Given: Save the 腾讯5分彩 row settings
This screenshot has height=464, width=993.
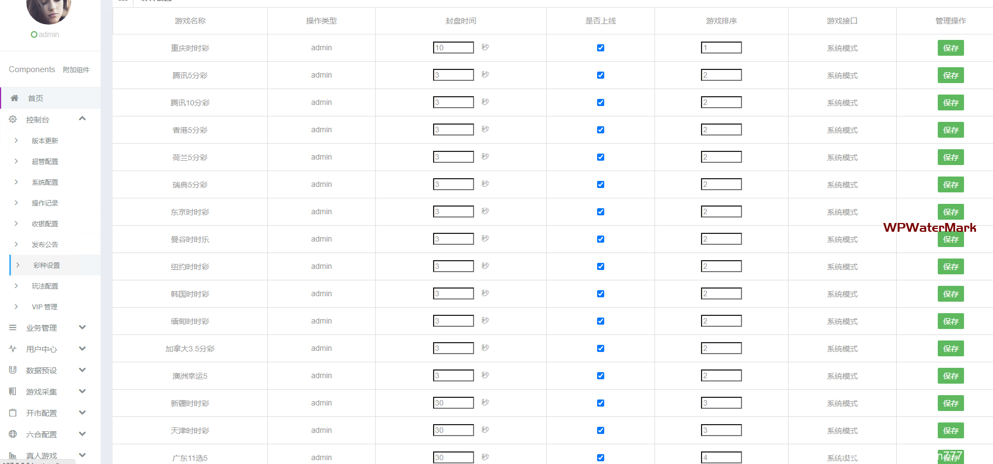Looking at the screenshot, I should click(x=950, y=75).
